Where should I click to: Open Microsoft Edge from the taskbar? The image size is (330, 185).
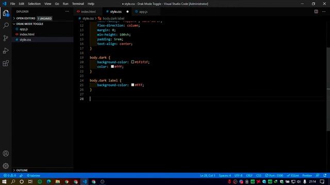click(x=49, y=181)
